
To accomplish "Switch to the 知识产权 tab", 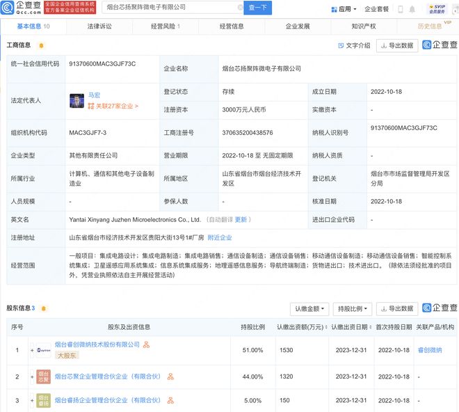I will pos(364,26).
